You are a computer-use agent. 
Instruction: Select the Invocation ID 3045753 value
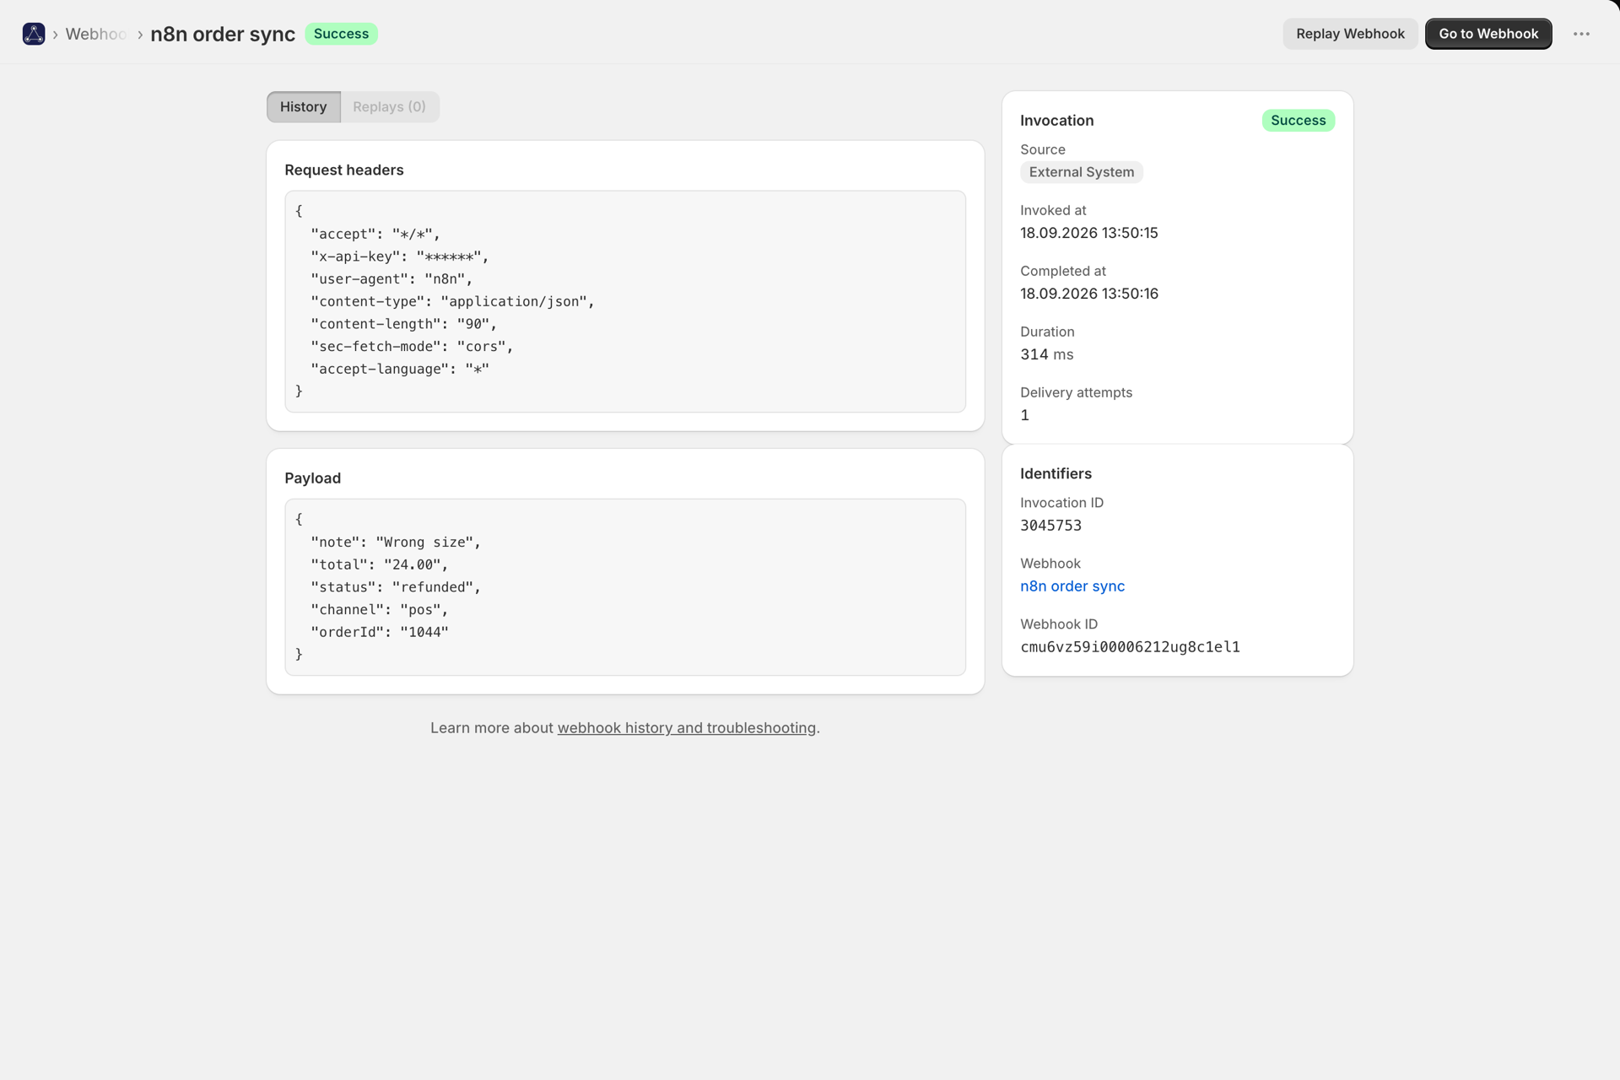click(1050, 526)
